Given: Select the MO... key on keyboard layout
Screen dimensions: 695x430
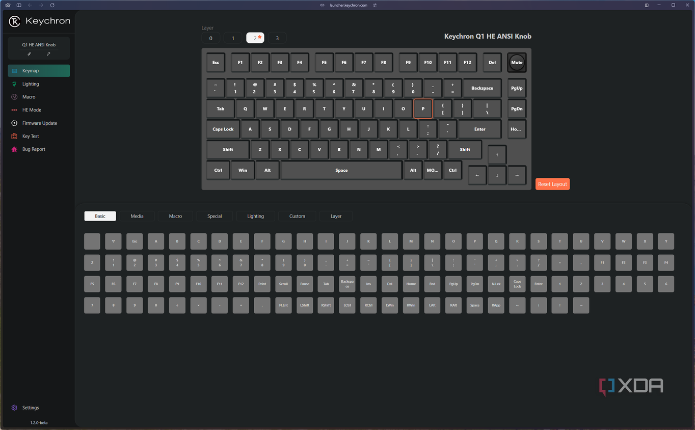Looking at the screenshot, I should pos(433,170).
